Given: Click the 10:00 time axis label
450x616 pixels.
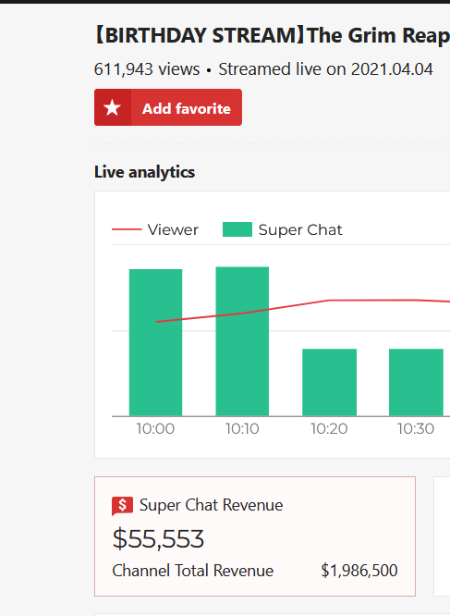Looking at the screenshot, I should [155, 428].
